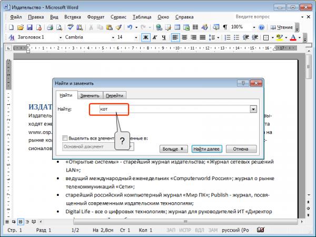Insert a table from the standard toolbar
The height and width of the screenshot is (237, 316).
coord(177,27)
